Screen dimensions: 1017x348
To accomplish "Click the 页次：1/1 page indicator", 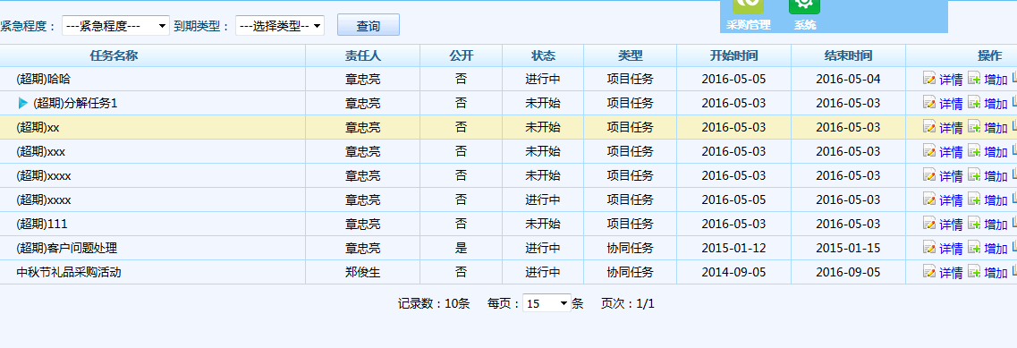I will tap(628, 303).
